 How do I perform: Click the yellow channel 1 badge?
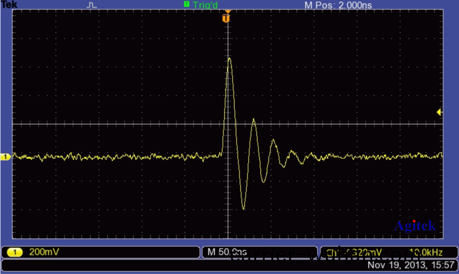(x=15, y=252)
